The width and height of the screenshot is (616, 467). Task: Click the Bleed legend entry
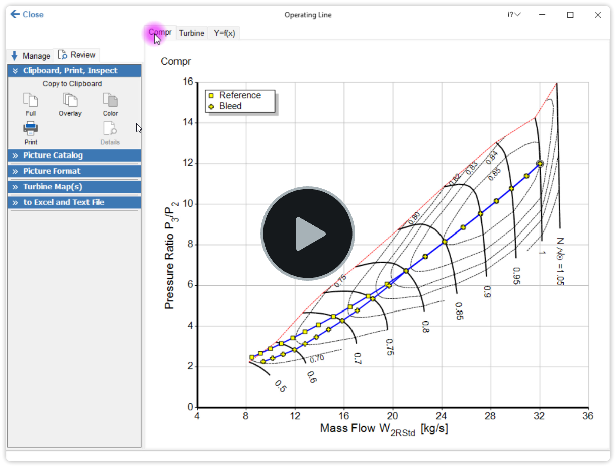click(230, 106)
